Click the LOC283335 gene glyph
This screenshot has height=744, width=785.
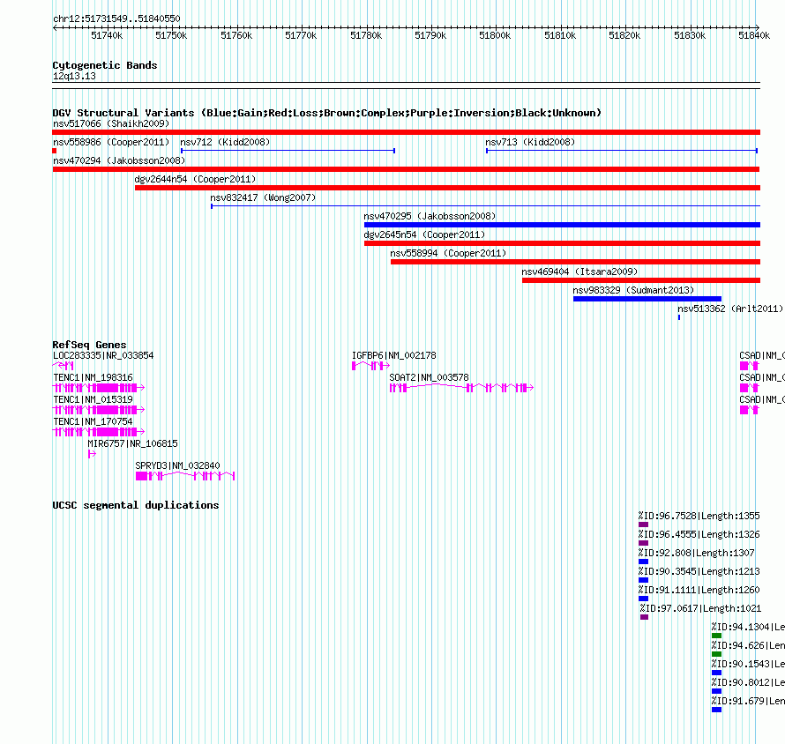[x=64, y=366]
